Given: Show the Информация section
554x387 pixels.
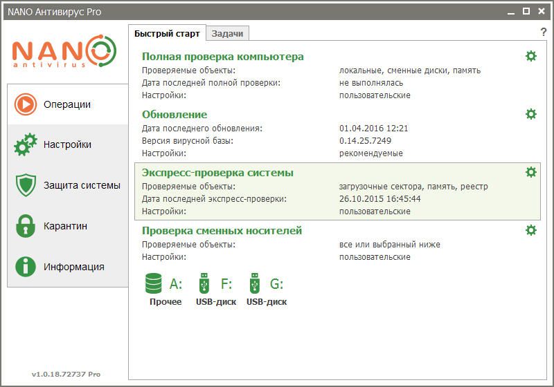Looking at the screenshot, I should point(67,267).
